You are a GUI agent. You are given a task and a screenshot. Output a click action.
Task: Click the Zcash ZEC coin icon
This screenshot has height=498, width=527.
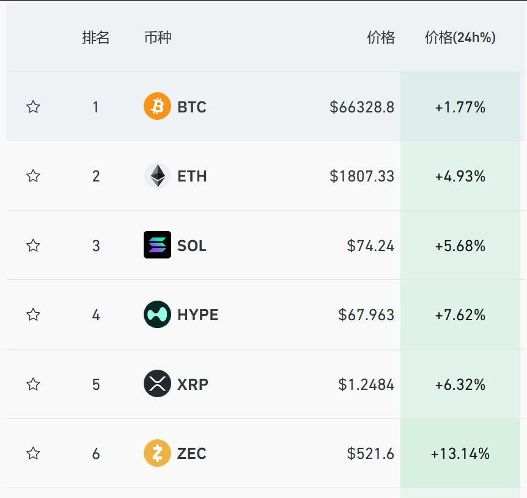[157, 453]
